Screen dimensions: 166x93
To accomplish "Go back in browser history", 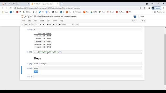I will click(3, 8).
